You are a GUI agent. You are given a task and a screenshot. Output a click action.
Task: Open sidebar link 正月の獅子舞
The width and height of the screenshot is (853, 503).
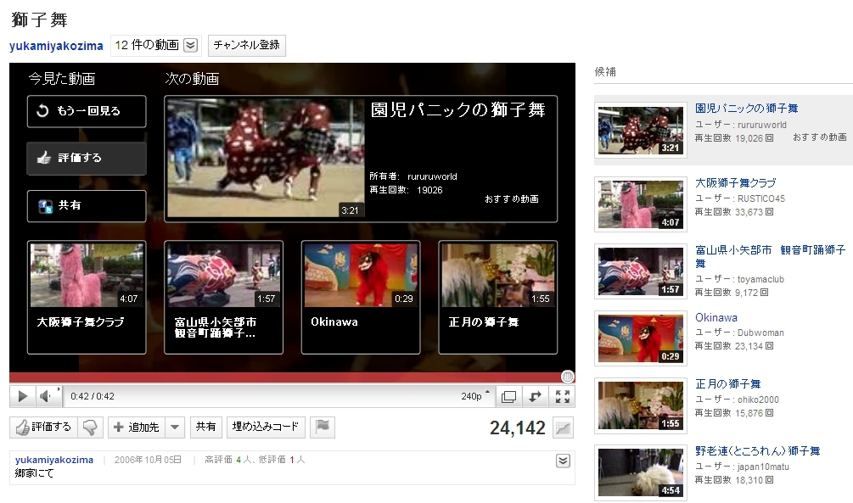coord(728,384)
